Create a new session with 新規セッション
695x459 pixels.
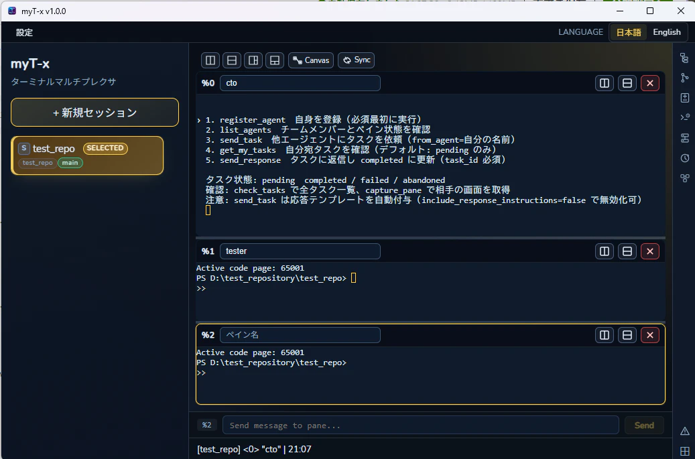click(95, 113)
